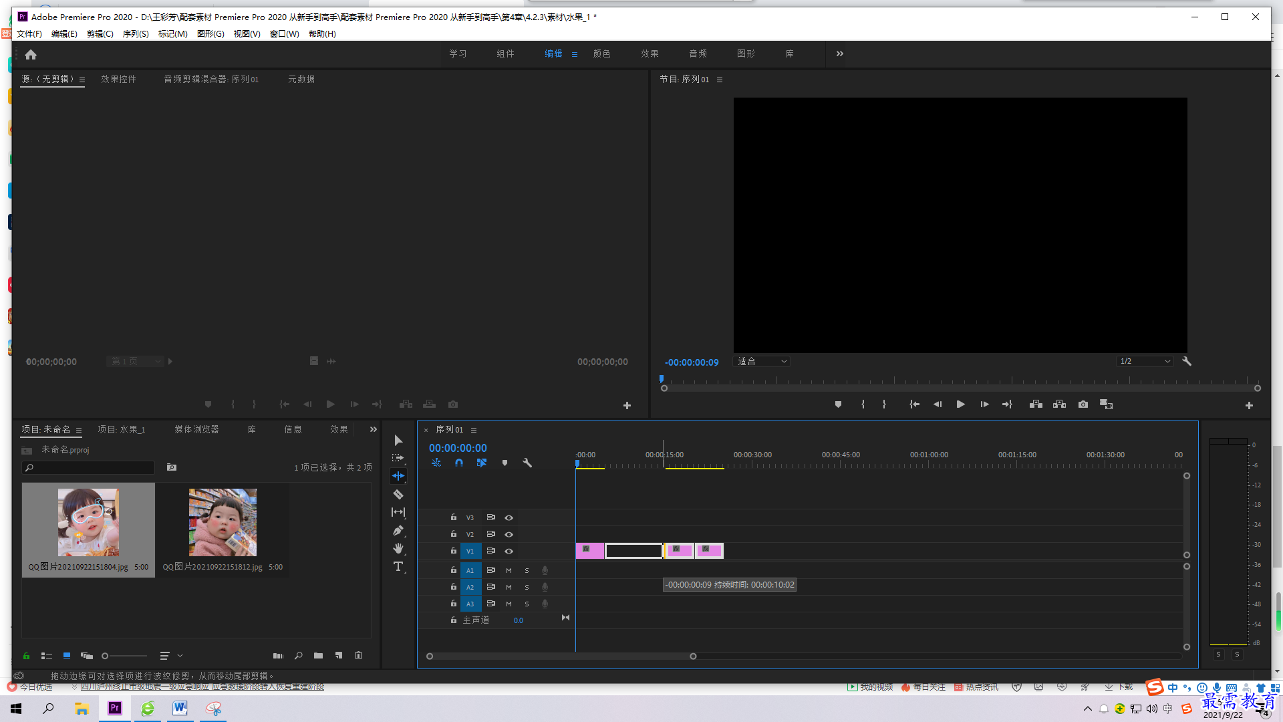Switch to 音频 workspace
Viewport: 1283px width, 722px height.
click(x=698, y=53)
